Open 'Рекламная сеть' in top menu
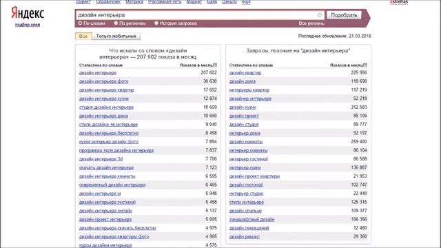This screenshot has height=248, width=441. (x=165, y=2)
